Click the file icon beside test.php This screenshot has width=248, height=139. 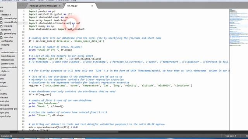tap(1, 26)
